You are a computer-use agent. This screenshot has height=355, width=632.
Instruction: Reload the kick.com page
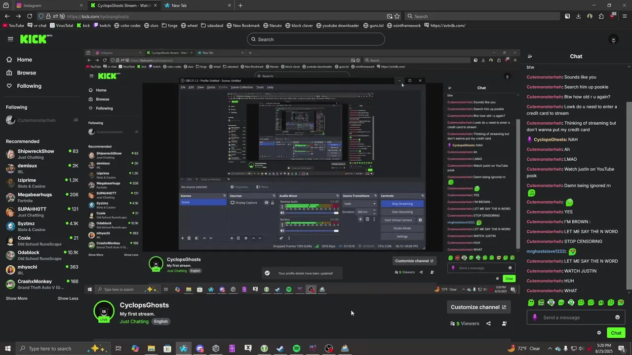[x=30, y=16]
